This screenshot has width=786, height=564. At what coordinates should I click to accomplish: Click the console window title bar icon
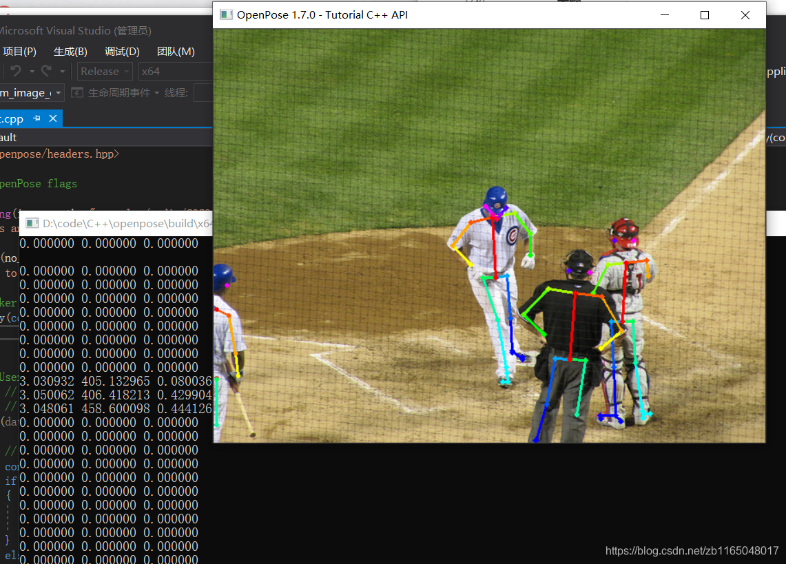tap(32, 223)
